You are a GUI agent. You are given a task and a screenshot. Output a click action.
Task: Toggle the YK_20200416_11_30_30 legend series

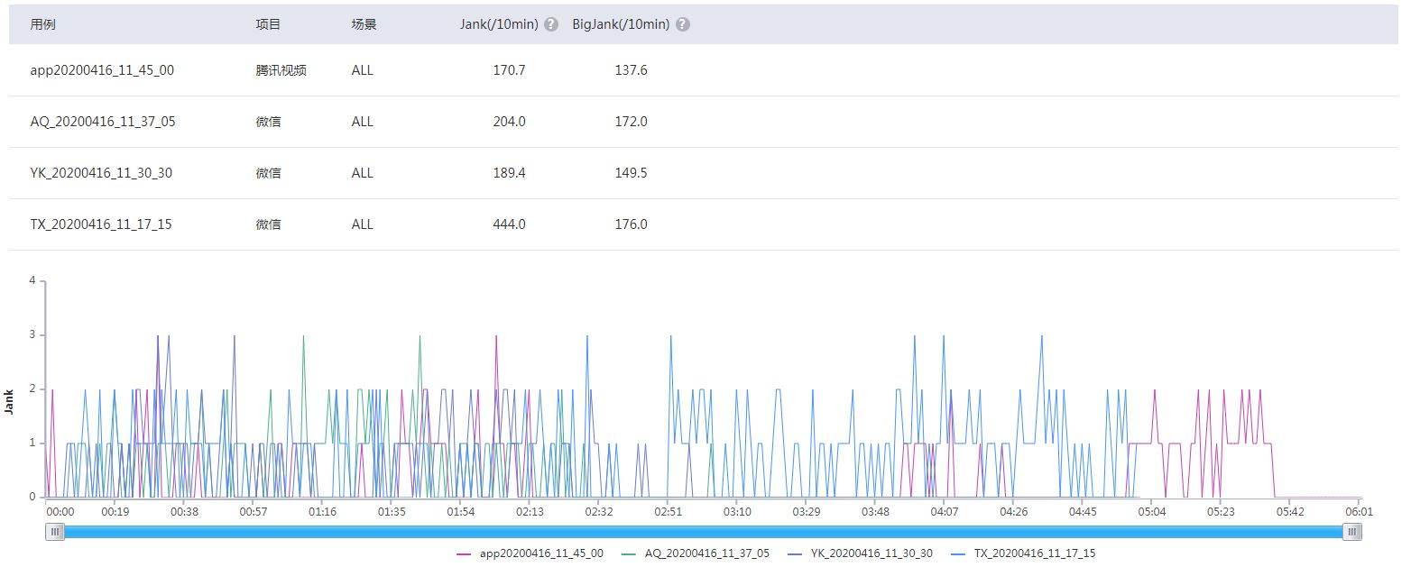pyautogui.click(x=861, y=553)
